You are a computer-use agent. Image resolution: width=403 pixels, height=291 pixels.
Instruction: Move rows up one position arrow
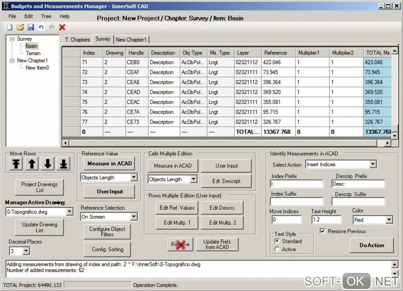click(32, 164)
